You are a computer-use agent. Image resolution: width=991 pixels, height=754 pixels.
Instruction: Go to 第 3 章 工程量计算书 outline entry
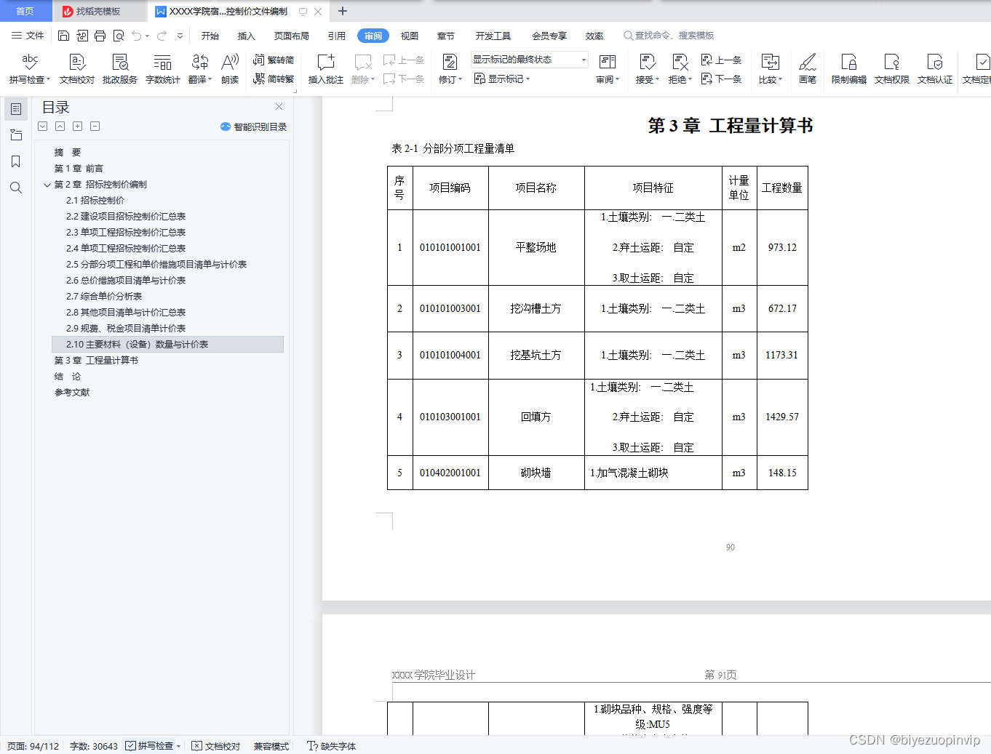point(96,361)
